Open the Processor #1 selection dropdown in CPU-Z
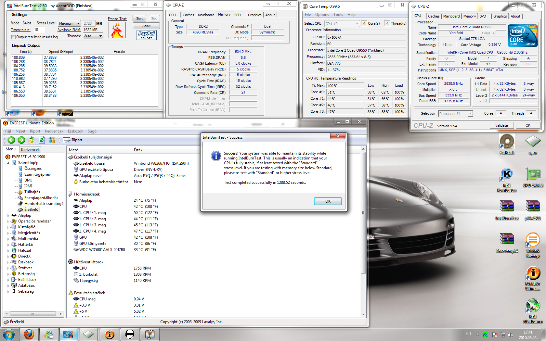Image resolution: width=546 pixels, height=341 pixels. [455, 114]
